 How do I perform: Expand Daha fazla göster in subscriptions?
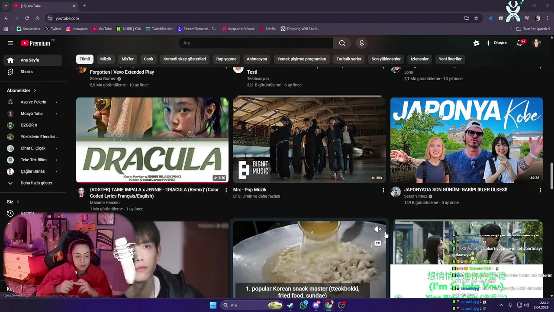(33, 183)
